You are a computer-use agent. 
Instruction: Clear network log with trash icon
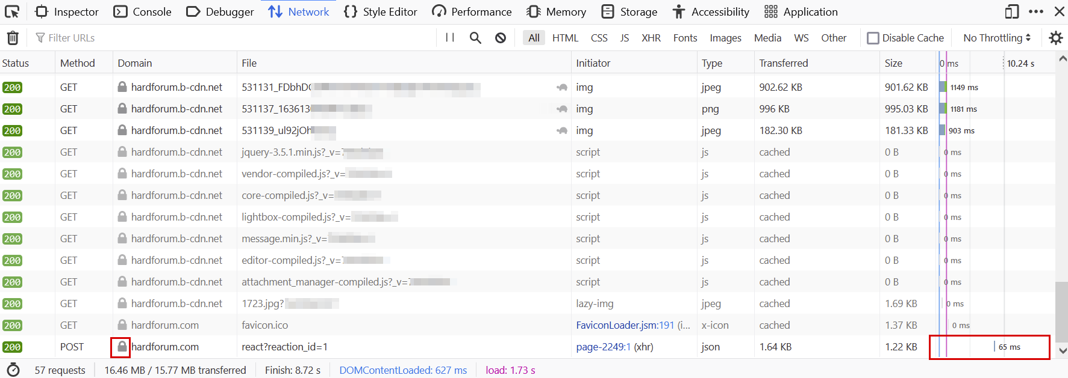click(x=13, y=38)
